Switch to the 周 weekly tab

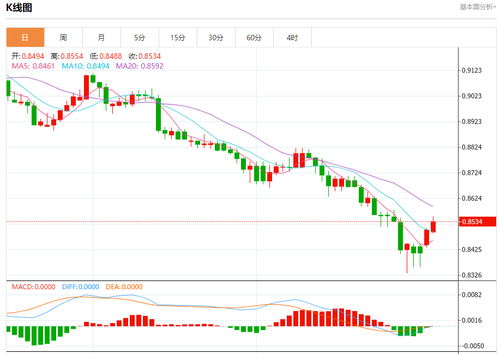63,38
